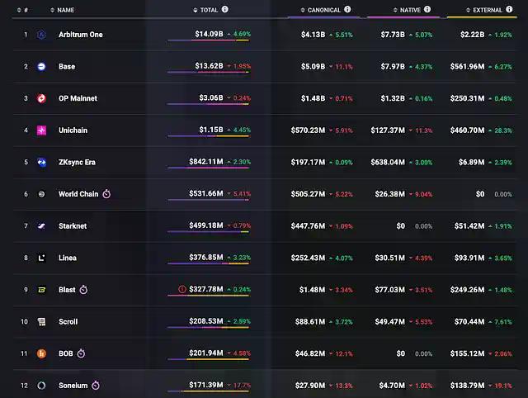
Task: Click the $51.42M external value for Starknet
Action: 469,226
